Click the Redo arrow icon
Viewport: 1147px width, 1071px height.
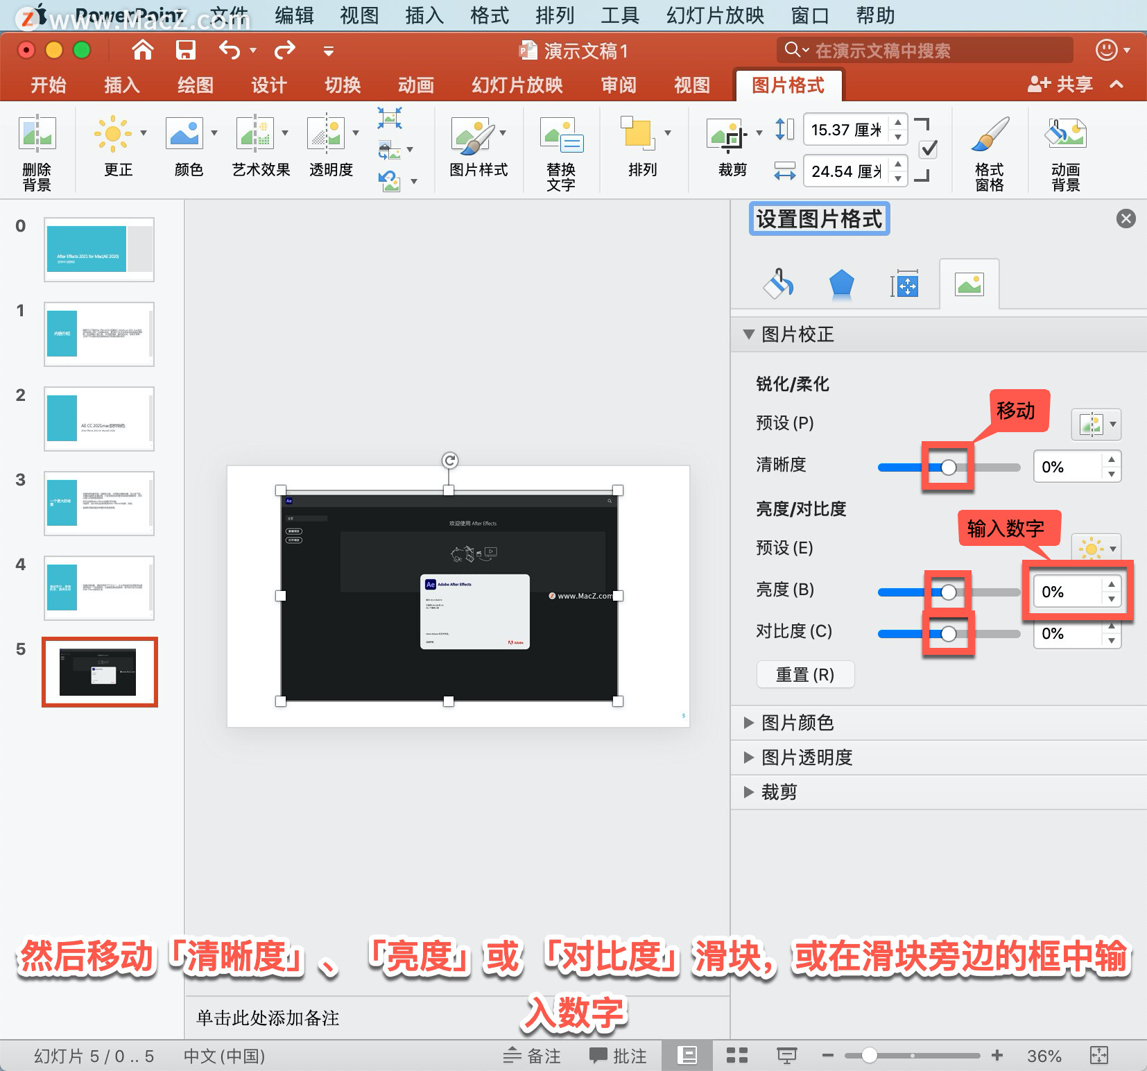point(285,50)
